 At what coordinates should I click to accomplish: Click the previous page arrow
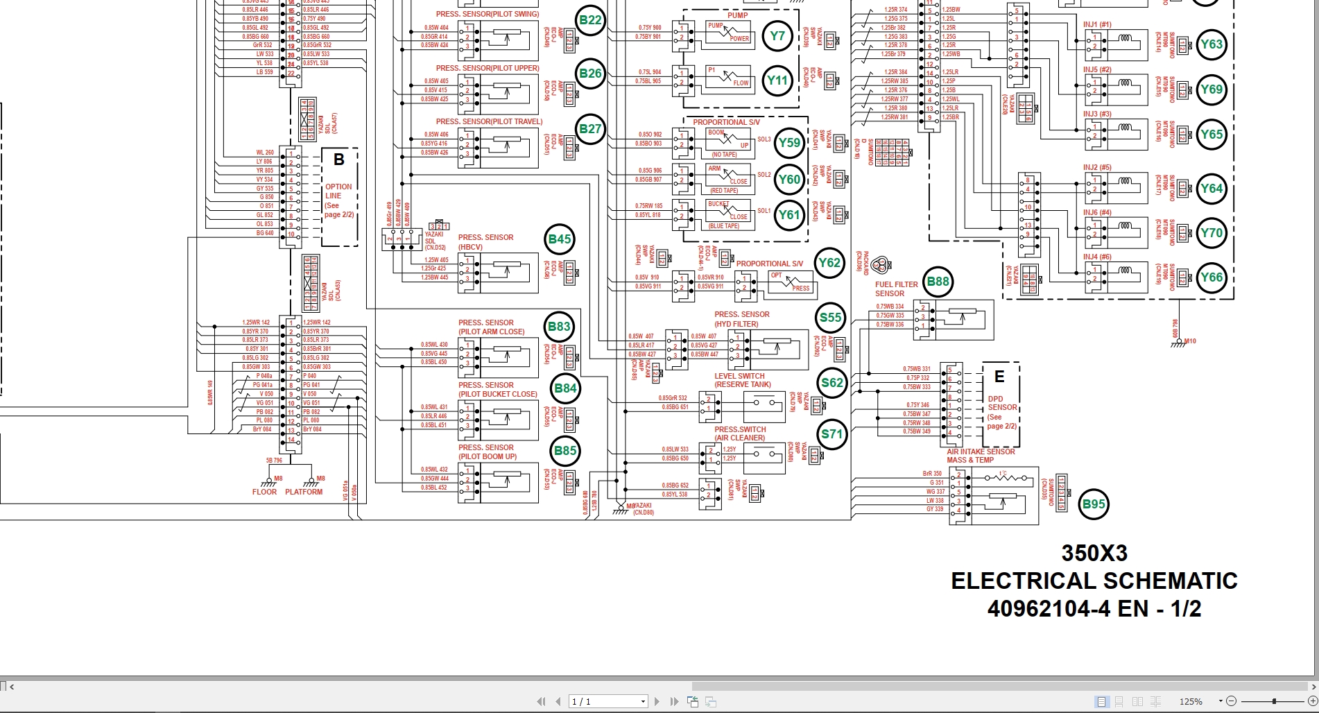pyautogui.click(x=557, y=701)
